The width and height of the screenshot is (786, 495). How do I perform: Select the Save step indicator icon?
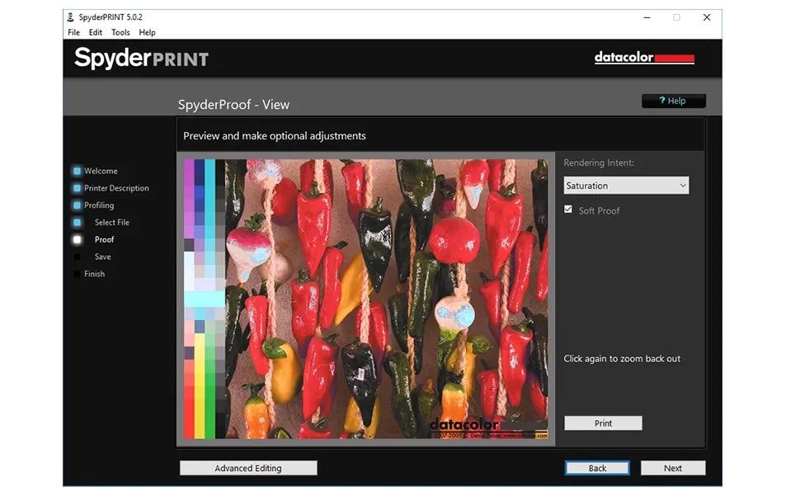(x=78, y=257)
